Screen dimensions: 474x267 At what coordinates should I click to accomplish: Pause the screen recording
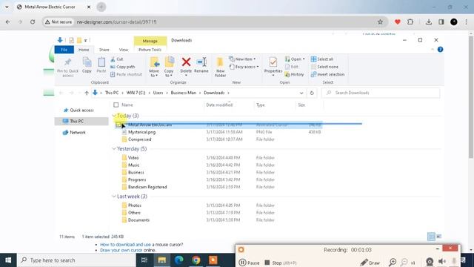click(x=249, y=263)
